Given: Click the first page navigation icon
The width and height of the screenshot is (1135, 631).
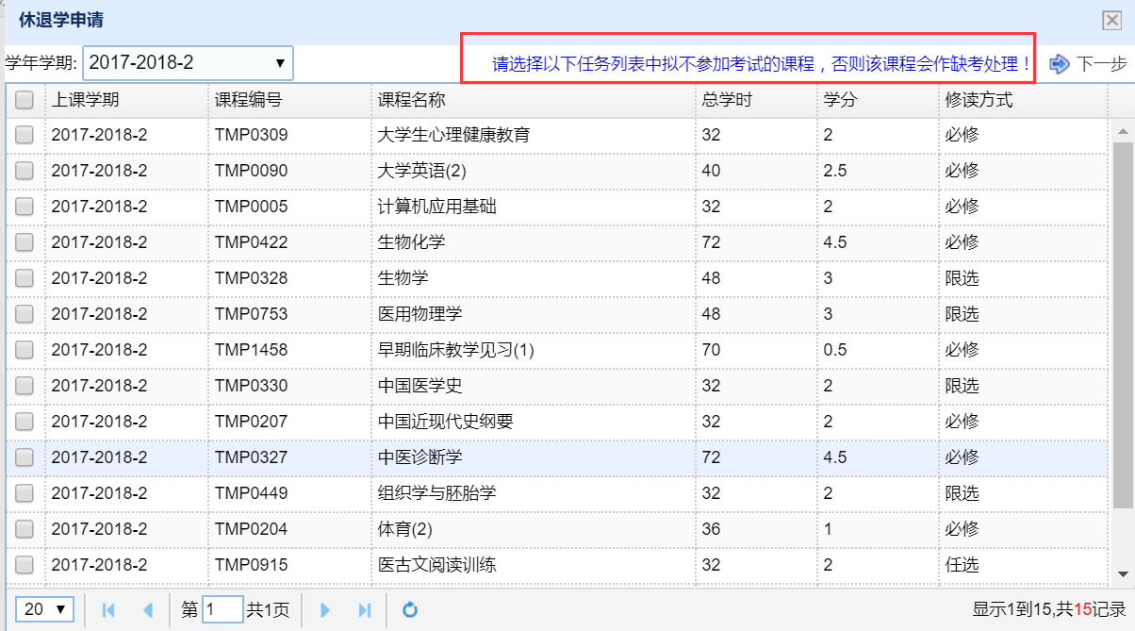Looking at the screenshot, I should coord(108,610).
